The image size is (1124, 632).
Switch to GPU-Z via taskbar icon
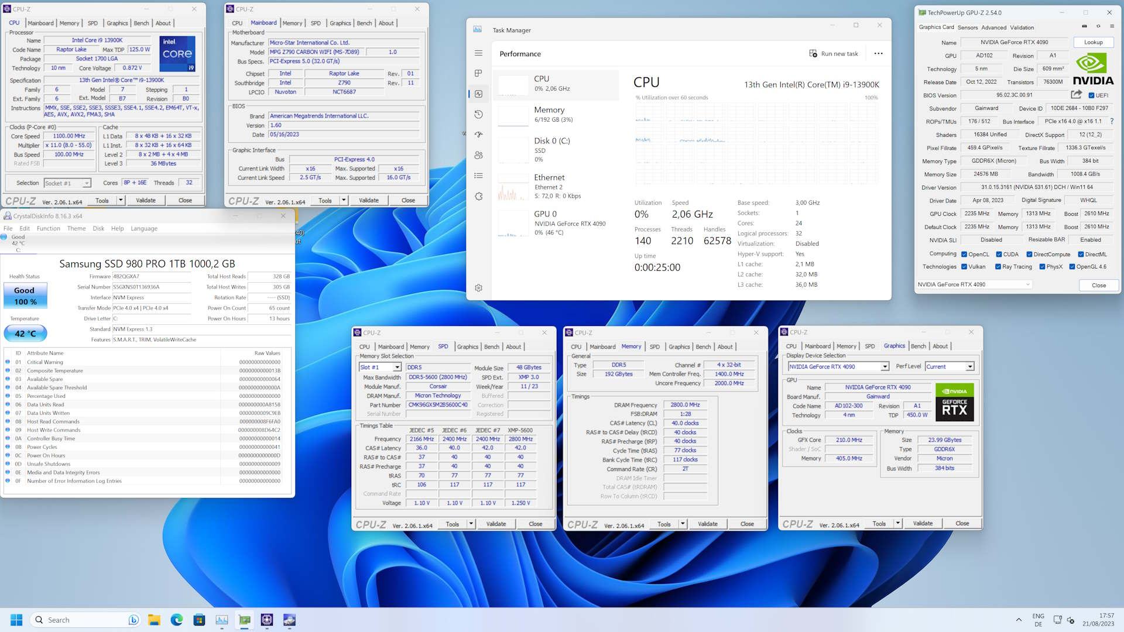click(245, 620)
